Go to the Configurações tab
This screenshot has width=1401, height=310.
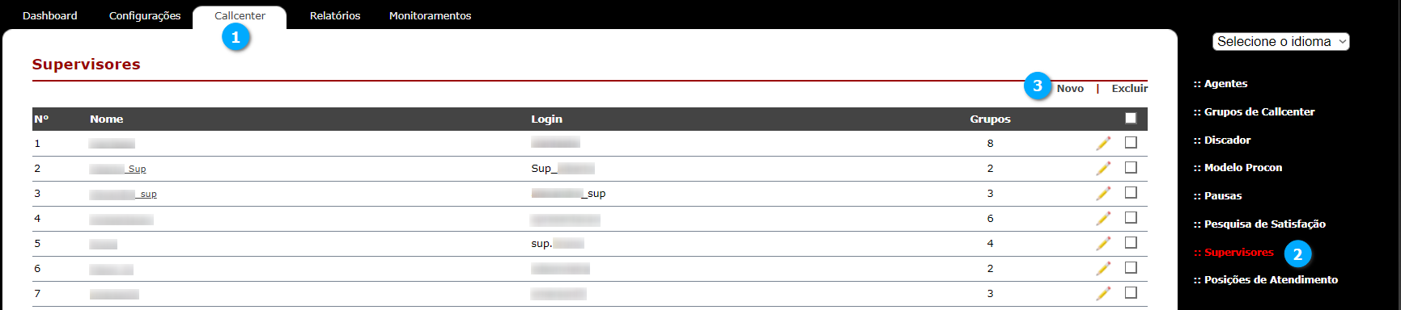(x=145, y=15)
